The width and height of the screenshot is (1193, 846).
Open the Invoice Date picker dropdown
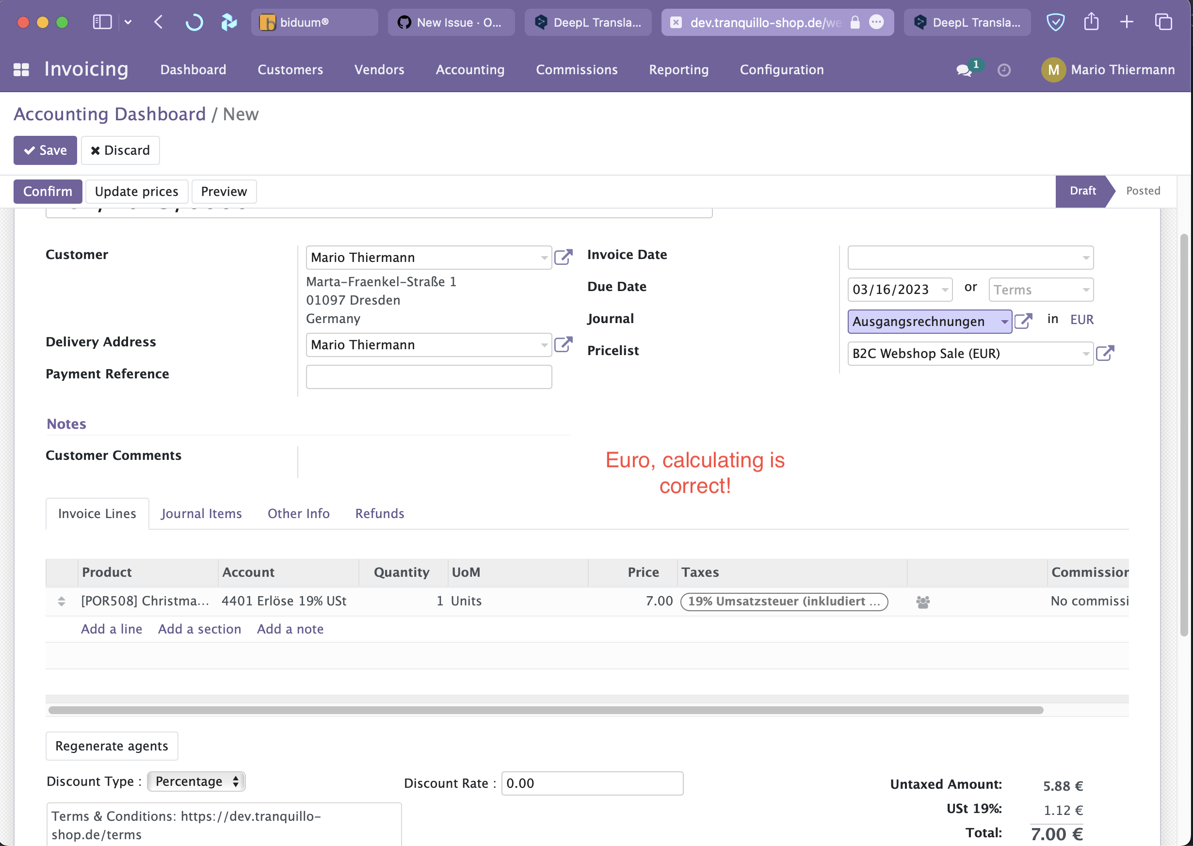(1085, 258)
